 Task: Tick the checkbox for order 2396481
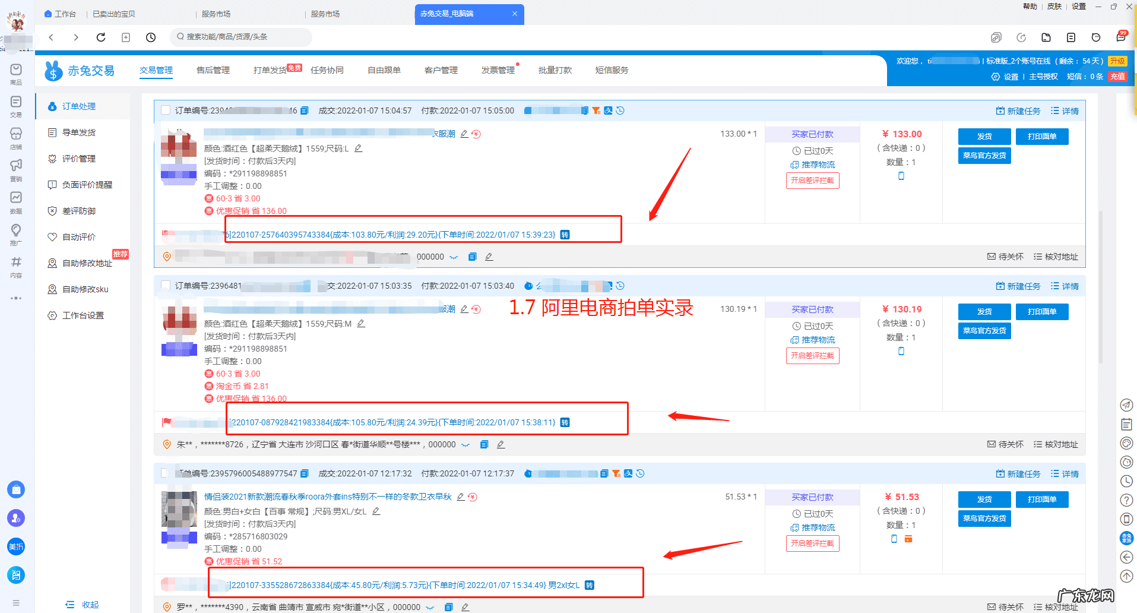[x=166, y=285]
